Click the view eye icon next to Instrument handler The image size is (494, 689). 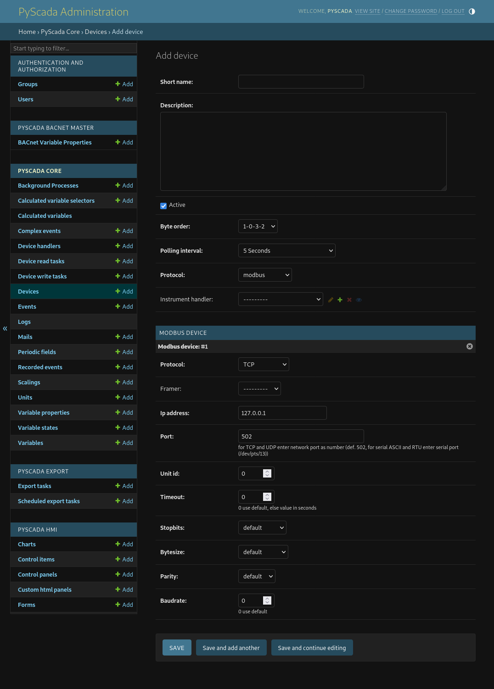(x=359, y=300)
